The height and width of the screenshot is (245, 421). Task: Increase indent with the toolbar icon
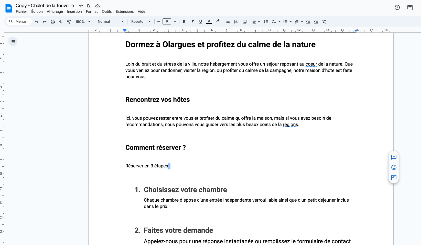click(316, 22)
